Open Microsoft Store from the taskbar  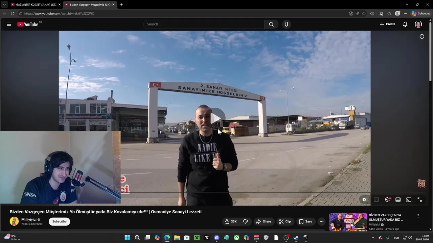pos(187,238)
